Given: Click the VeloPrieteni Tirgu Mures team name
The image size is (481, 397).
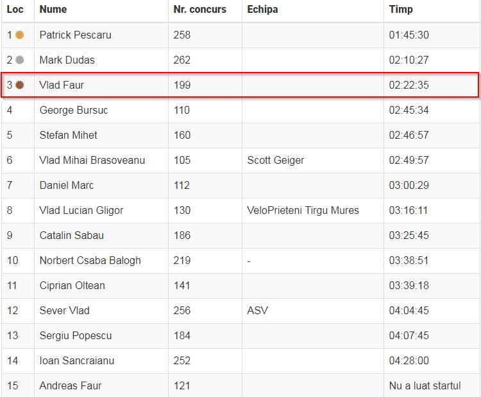Looking at the screenshot, I should pos(303,211).
